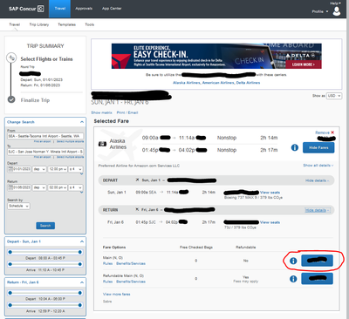Screen dimensions: 349x319
Task: Open the profile avatar icon
Action: [337, 10]
